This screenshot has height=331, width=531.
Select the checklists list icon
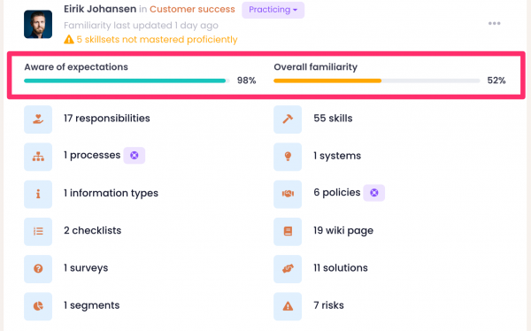click(38, 231)
